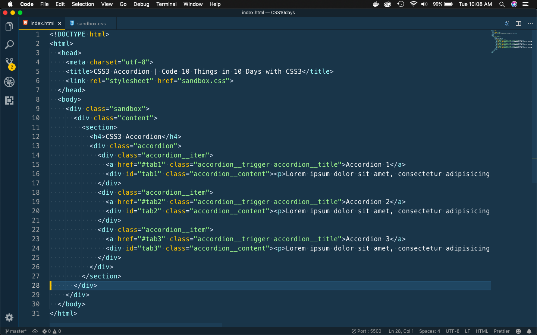
Task: Select the index.html editor tab
Action: 42,23
